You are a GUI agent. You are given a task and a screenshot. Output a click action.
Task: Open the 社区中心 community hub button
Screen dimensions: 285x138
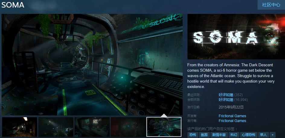pyautogui.click(x=271, y=5)
